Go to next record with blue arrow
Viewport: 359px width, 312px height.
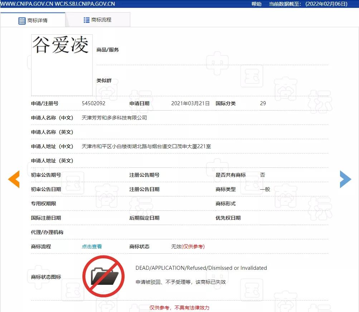click(345, 179)
